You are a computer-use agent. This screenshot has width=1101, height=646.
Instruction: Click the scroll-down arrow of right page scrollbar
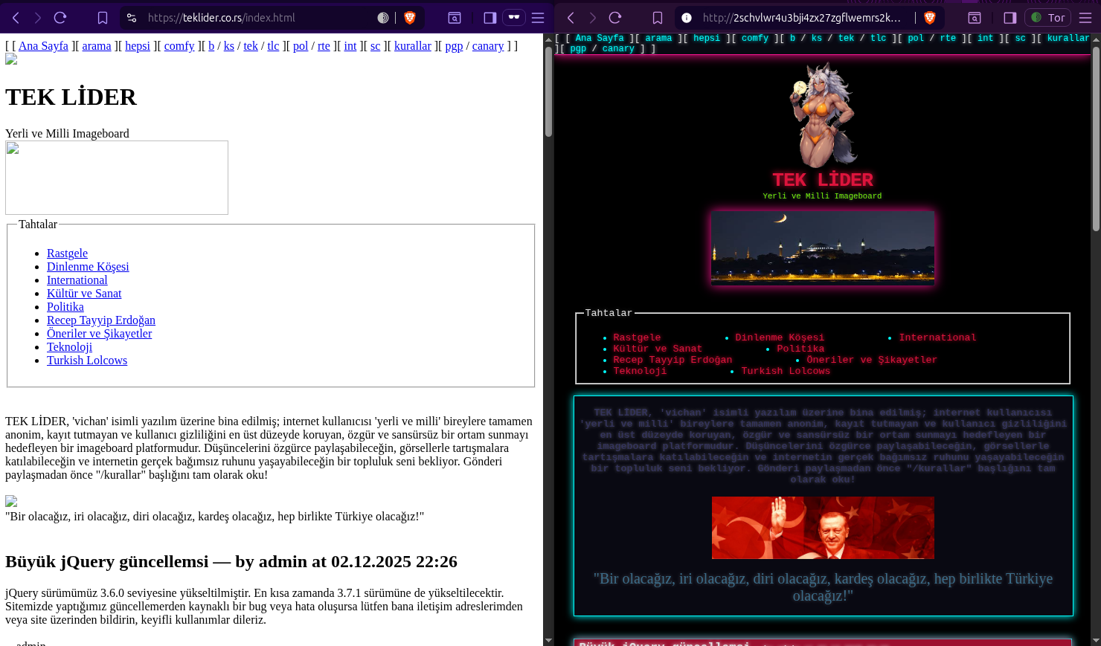pos(1095,640)
